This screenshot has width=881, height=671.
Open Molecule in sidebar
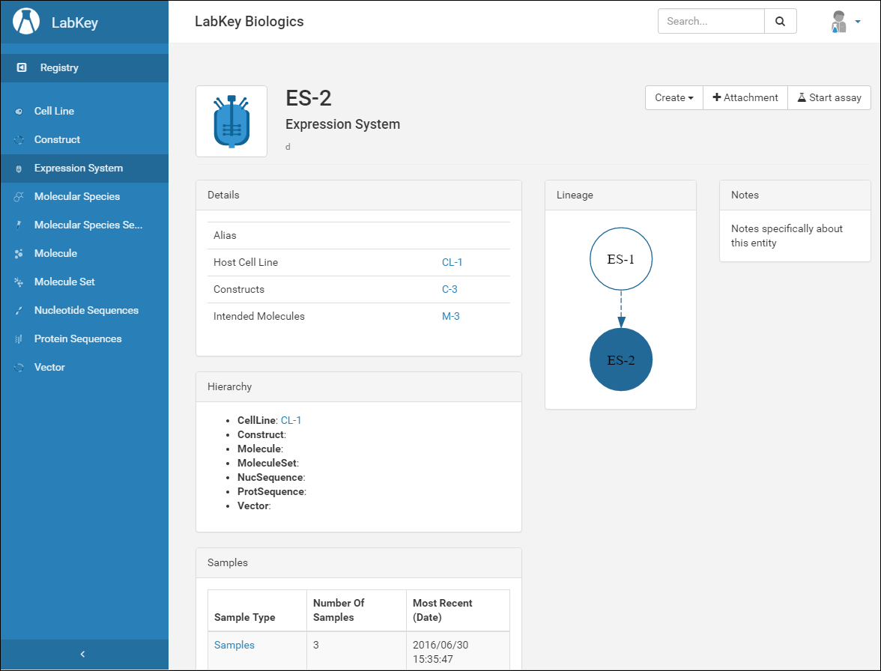[84, 254]
